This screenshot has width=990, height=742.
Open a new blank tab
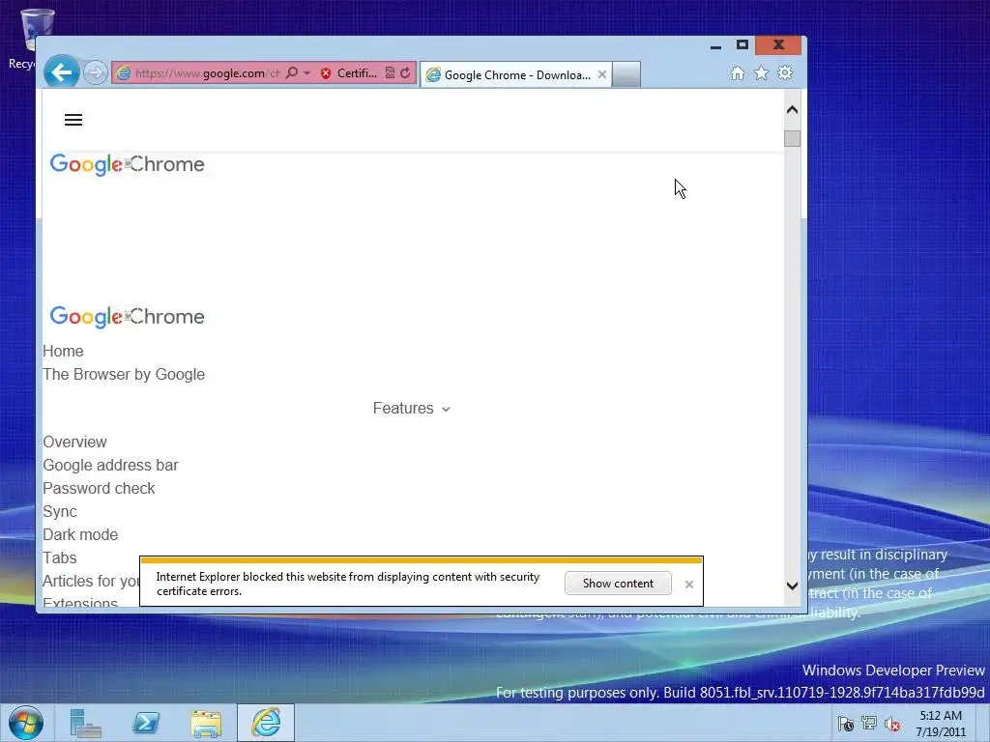[626, 74]
